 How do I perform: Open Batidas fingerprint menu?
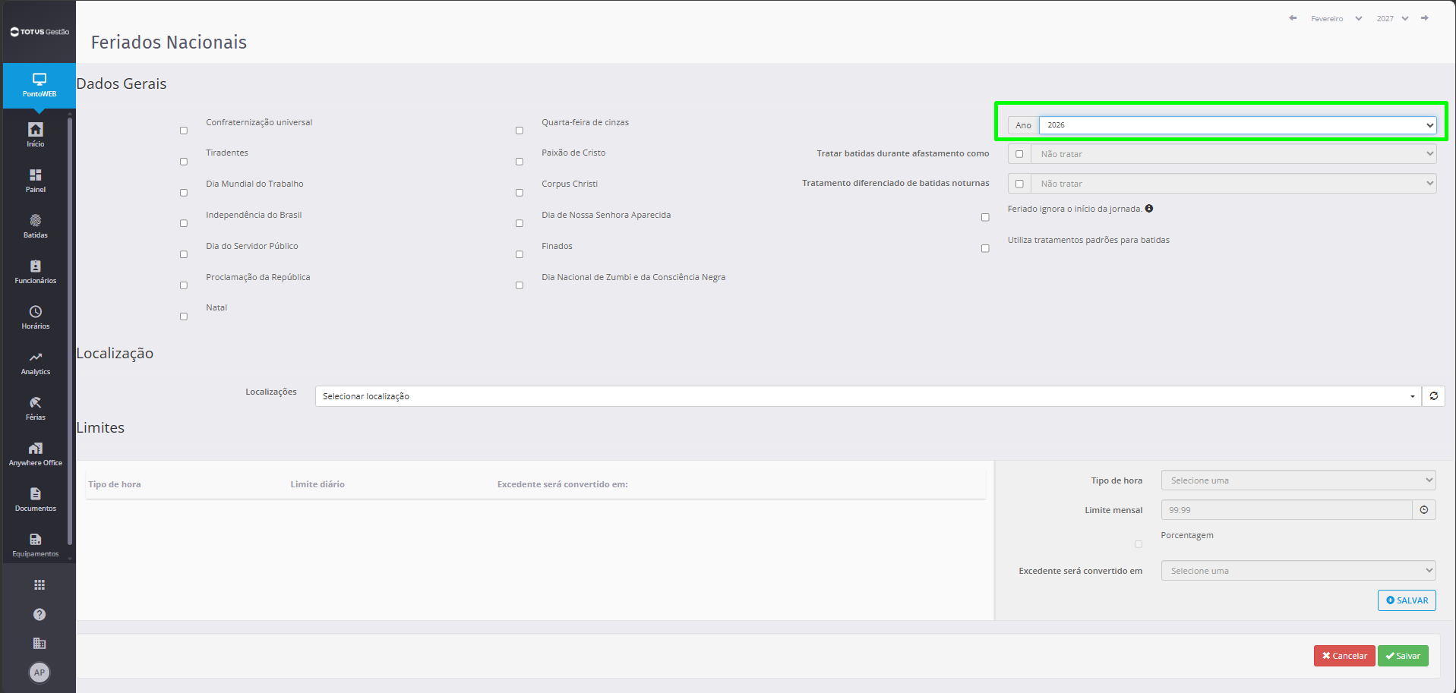coord(36,225)
